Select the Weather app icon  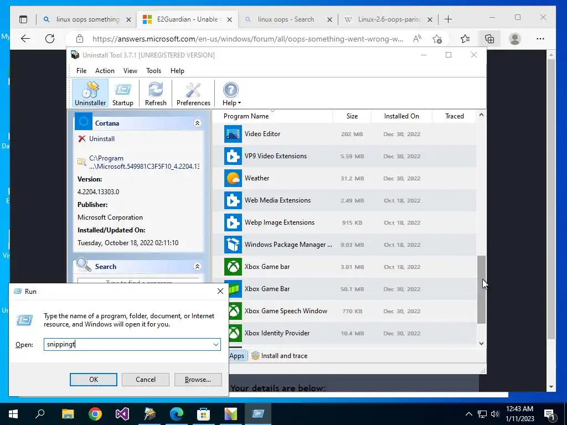pyautogui.click(x=233, y=178)
